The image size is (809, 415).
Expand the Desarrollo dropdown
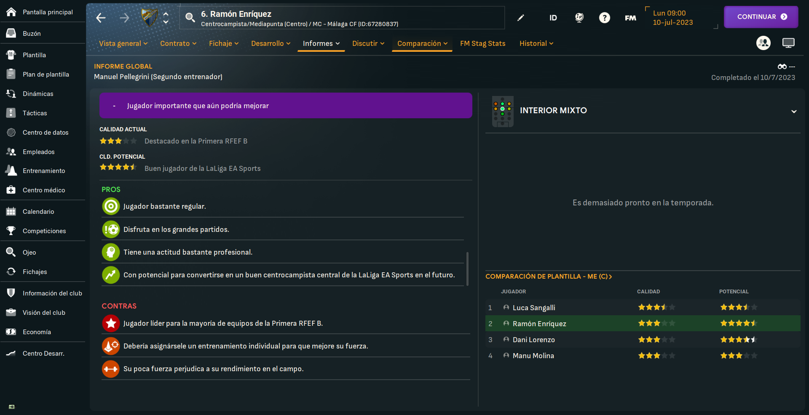coord(271,43)
